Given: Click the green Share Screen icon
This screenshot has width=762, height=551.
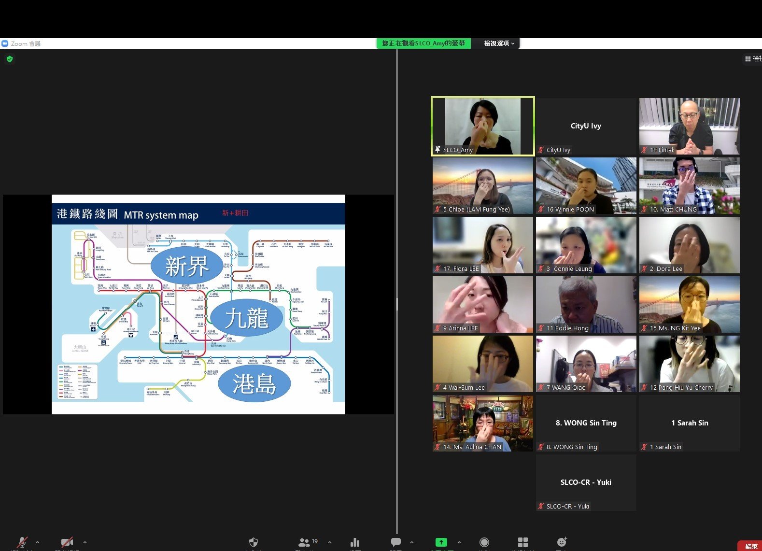Looking at the screenshot, I should 441,542.
